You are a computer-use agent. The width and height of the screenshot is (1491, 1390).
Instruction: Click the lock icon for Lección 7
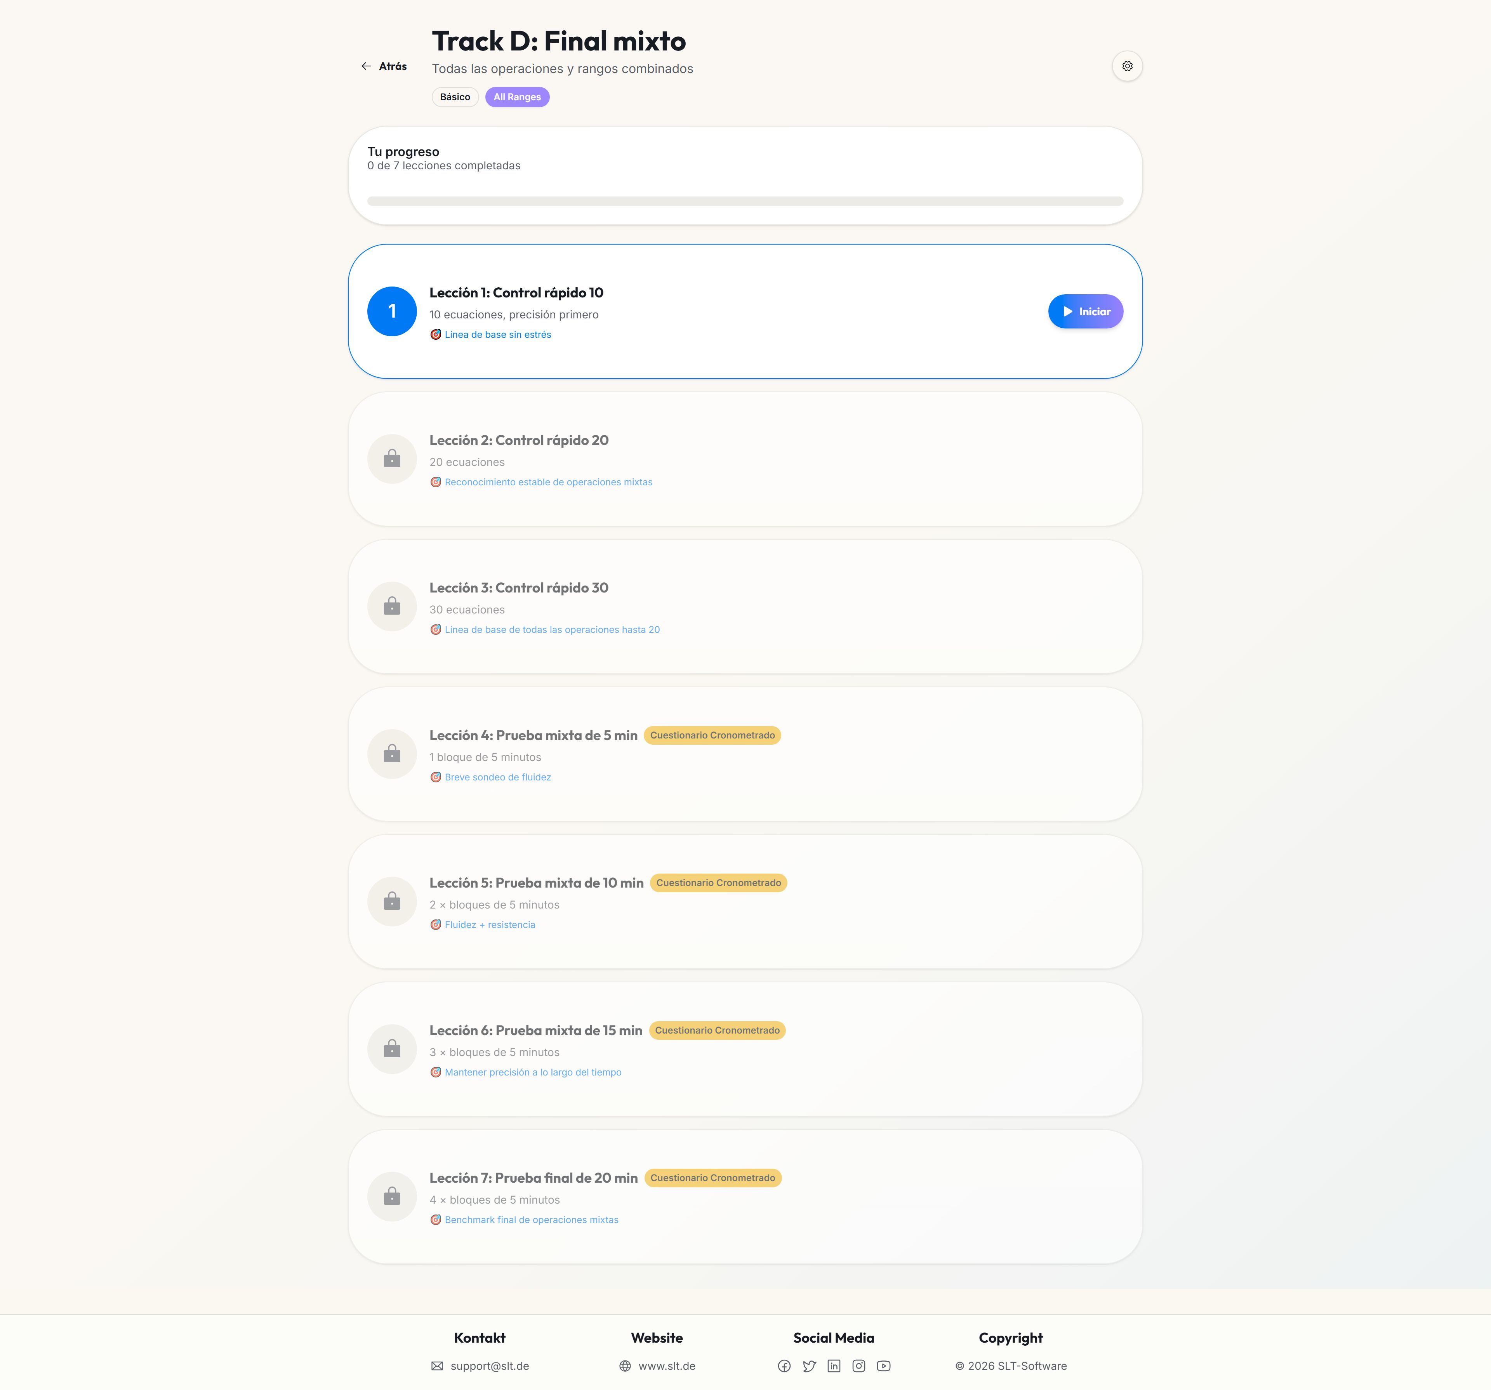(x=391, y=1197)
